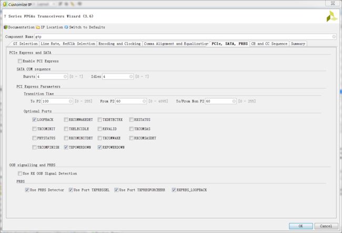342x233 pixels.
Task: Enable PCI Express checkbox
Action: 20,61
